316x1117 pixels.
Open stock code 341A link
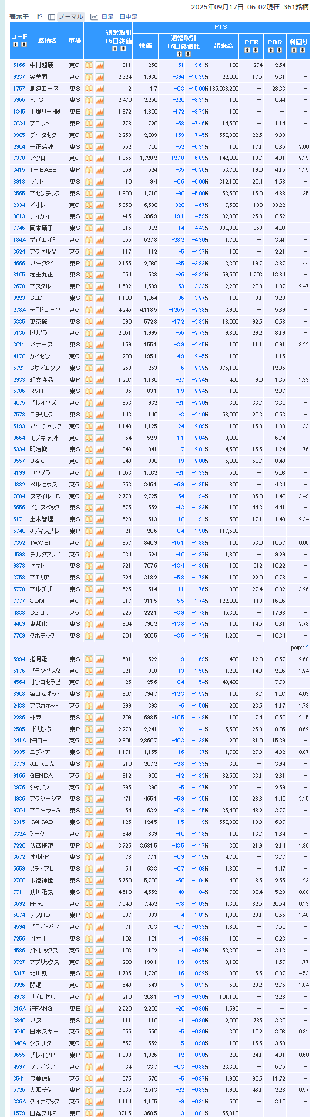[x=20, y=741]
